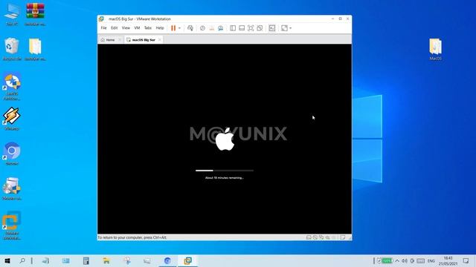Open the View menu
This screenshot has width=476, height=267.
(x=126, y=28)
